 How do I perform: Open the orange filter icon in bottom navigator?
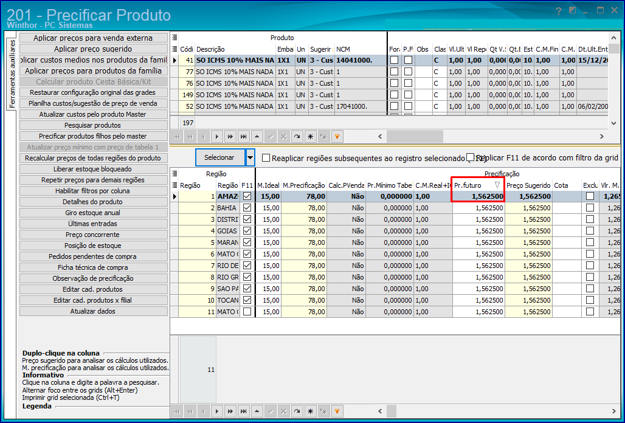(337, 411)
